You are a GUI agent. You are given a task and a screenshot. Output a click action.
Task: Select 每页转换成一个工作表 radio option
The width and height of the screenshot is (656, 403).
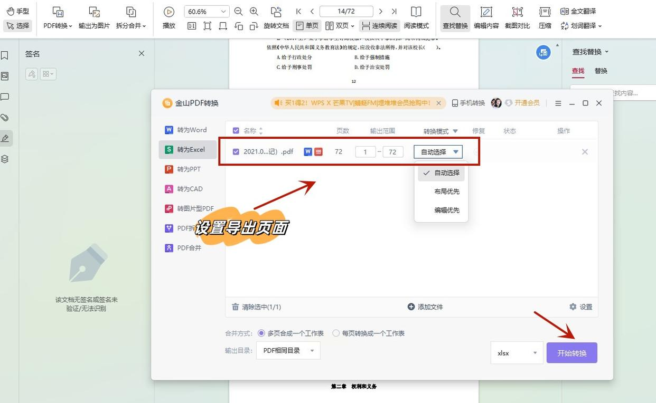(x=336, y=333)
